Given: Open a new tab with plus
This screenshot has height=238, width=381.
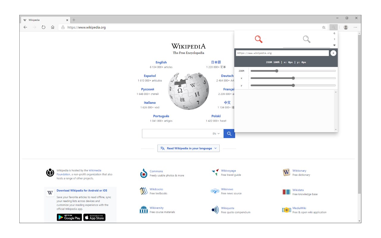Looking at the screenshot, I should [74, 20].
